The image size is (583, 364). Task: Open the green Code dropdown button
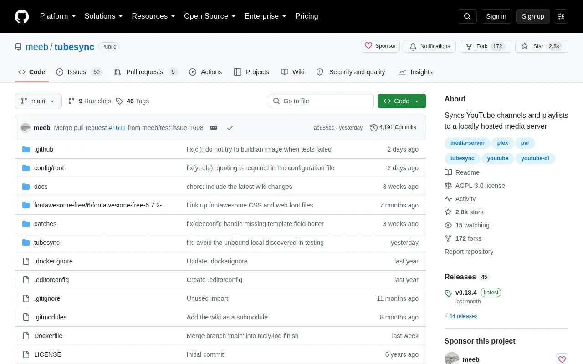pos(402,101)
